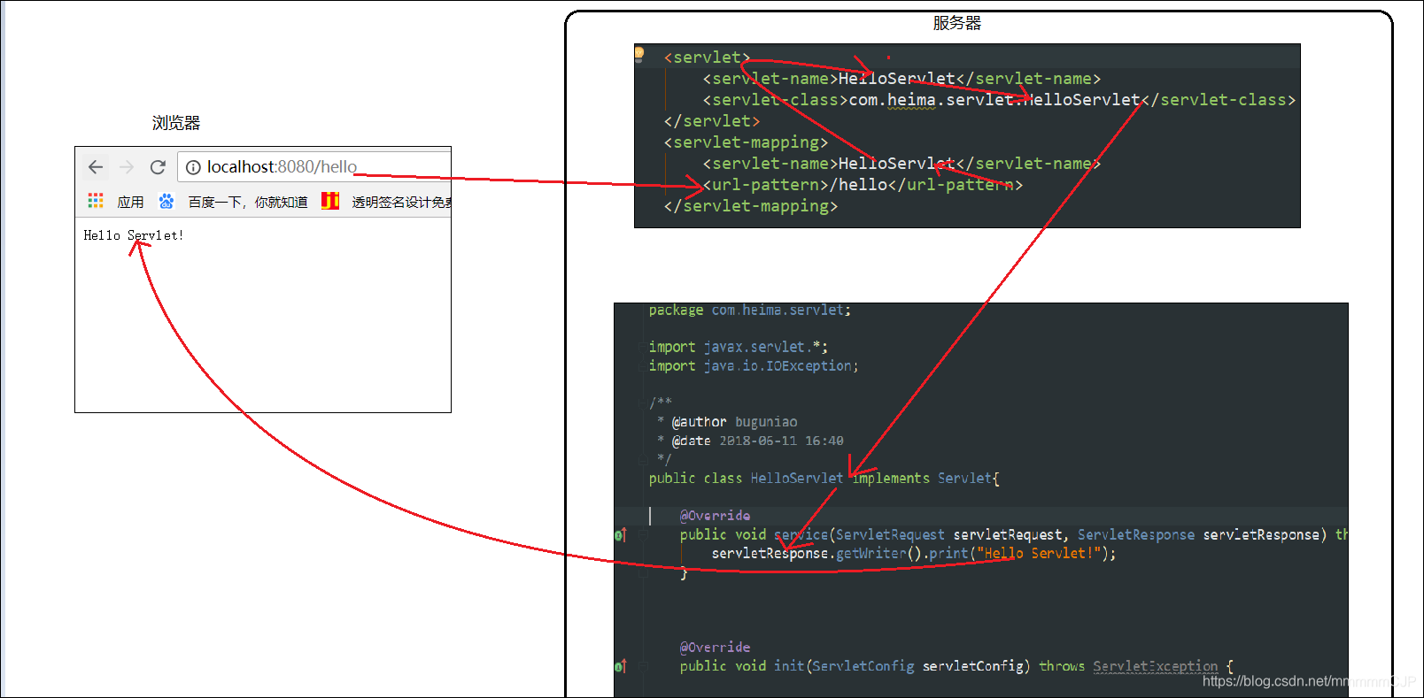
Task: Reload the page with the refresh icon
Action: coord(158,166)
